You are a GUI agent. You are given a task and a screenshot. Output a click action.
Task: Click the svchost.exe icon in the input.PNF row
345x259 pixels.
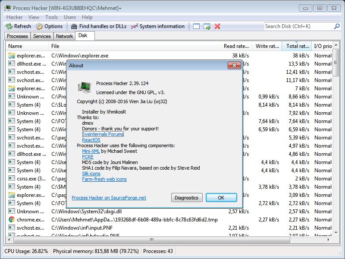12,228
